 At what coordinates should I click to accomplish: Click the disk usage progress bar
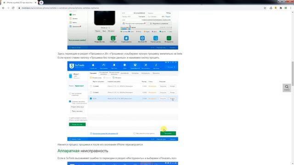[x=146, y=29]
